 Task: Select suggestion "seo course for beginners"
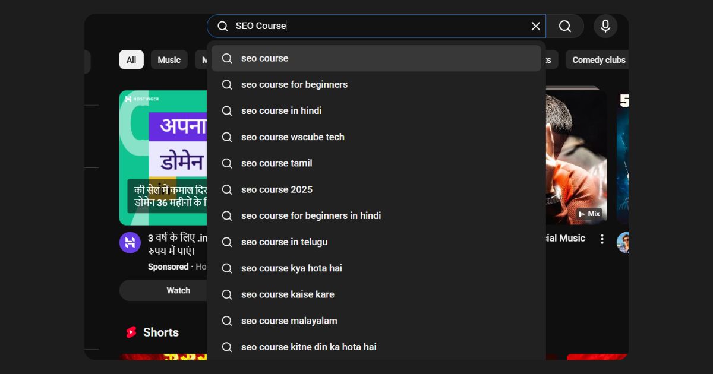point(376,84)
